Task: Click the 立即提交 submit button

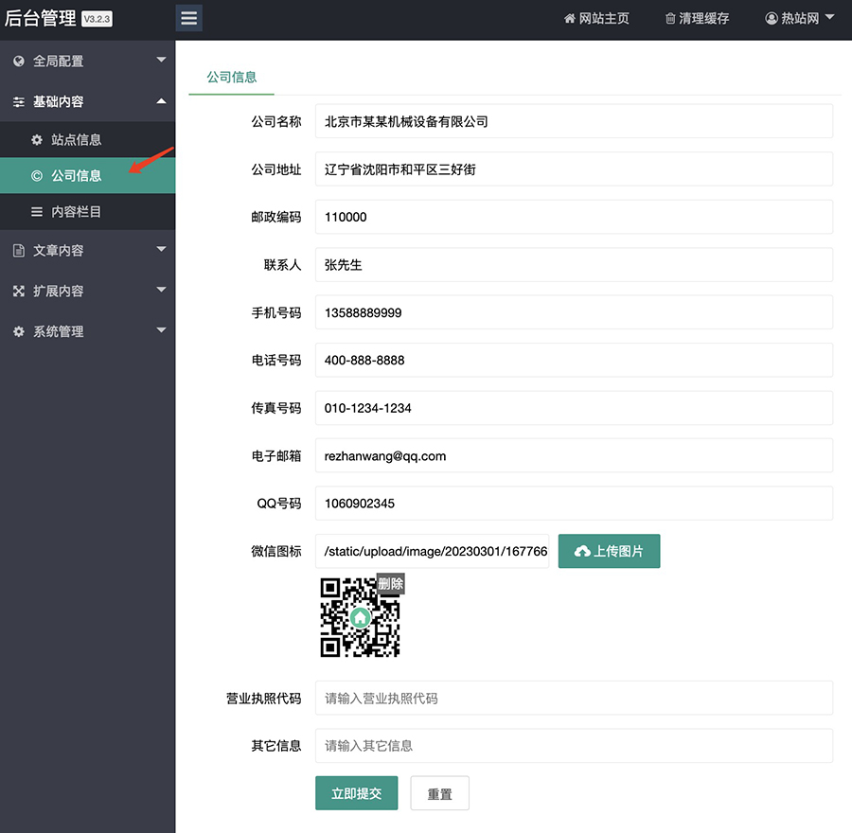Action: pyautogui.click(x=357, y=793)
